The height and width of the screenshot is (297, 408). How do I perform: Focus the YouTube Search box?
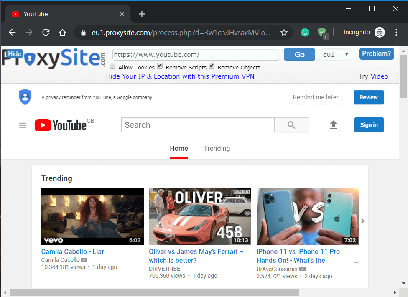(x=198, y=125)
